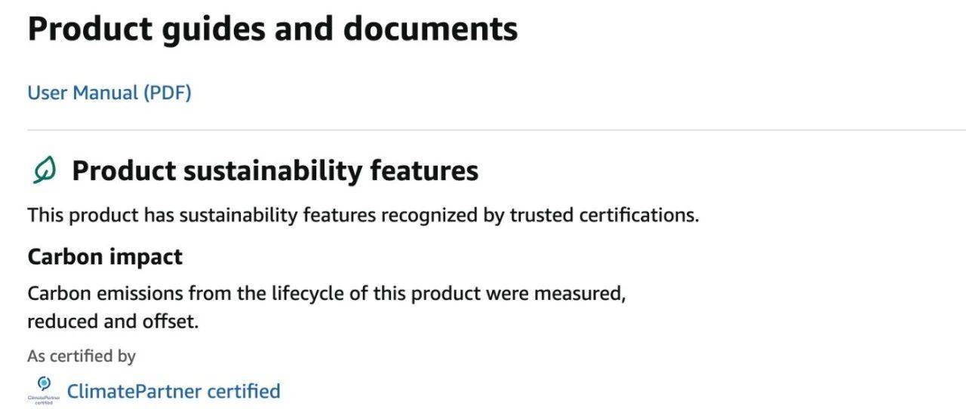Click the 'Carbon emissions from the lifecycle' line
The width and height of the screenshot is (966, 409).
327,293
